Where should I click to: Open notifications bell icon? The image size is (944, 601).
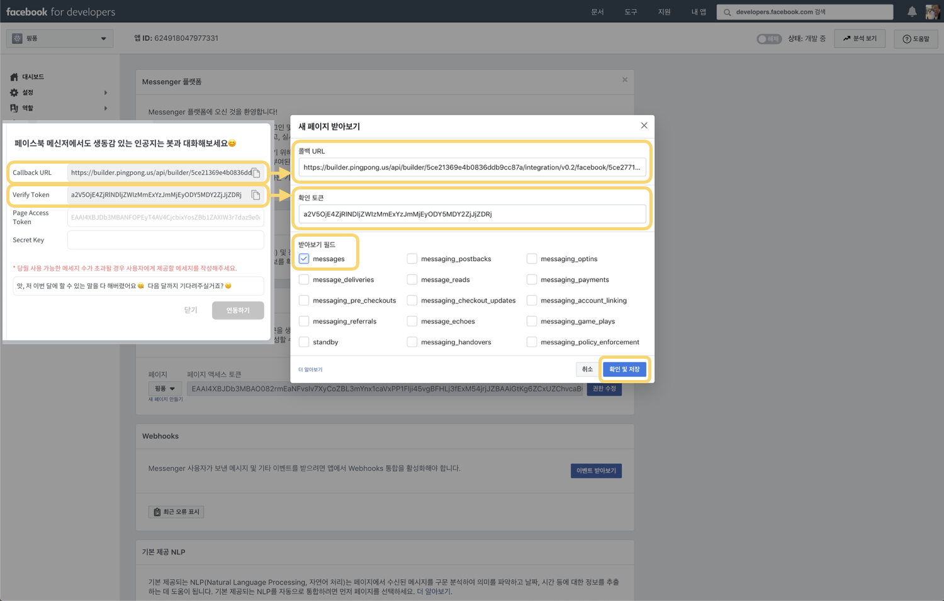[x=912, y=11]
